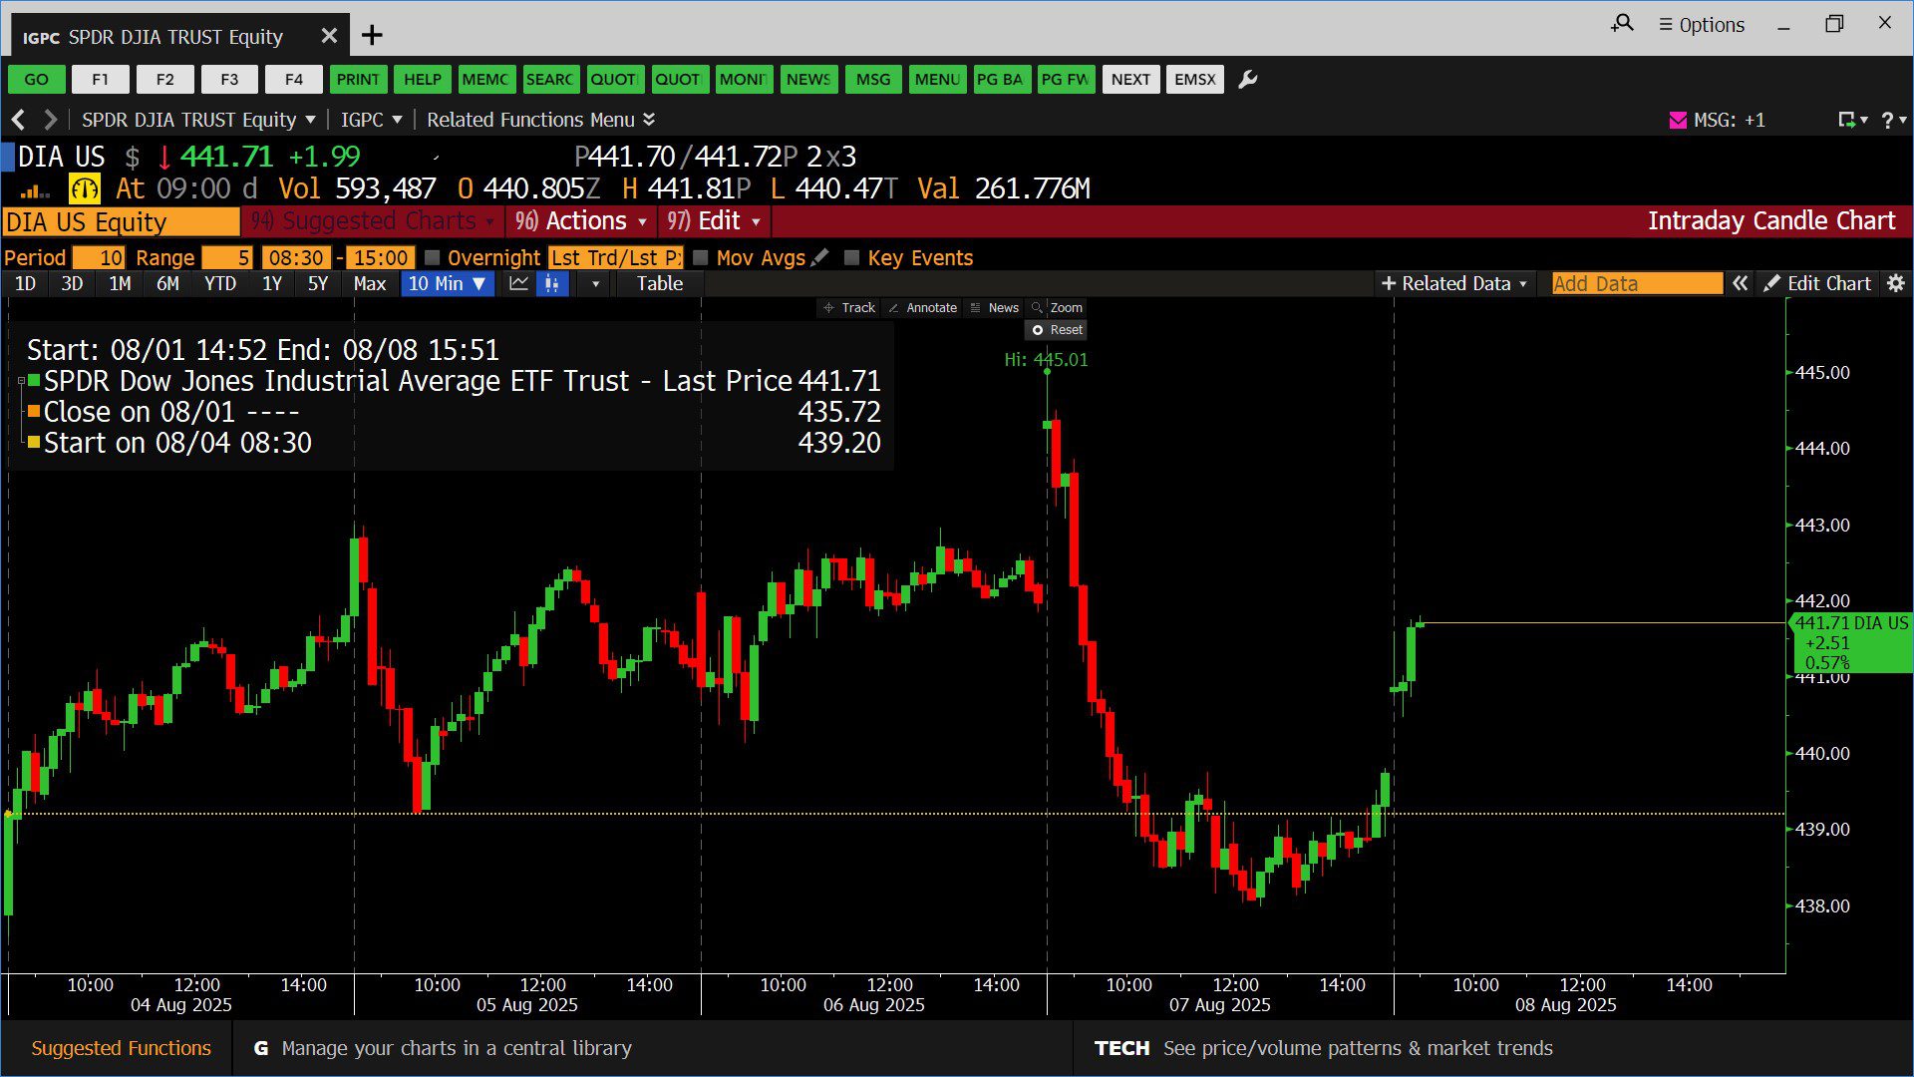
Task: Open the question mark help menu
Action: (1893, 120)
